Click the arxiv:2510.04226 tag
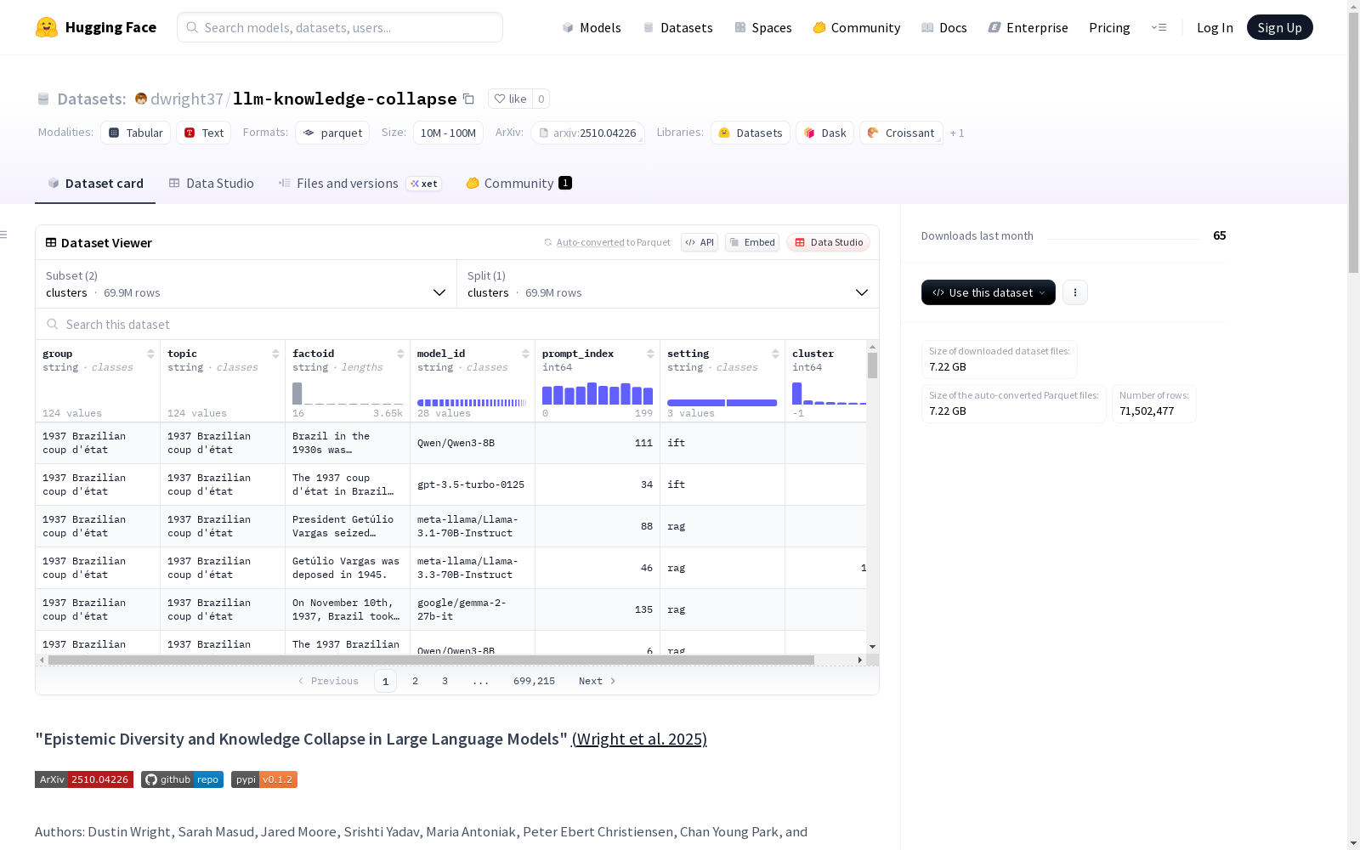 (587, 133)
